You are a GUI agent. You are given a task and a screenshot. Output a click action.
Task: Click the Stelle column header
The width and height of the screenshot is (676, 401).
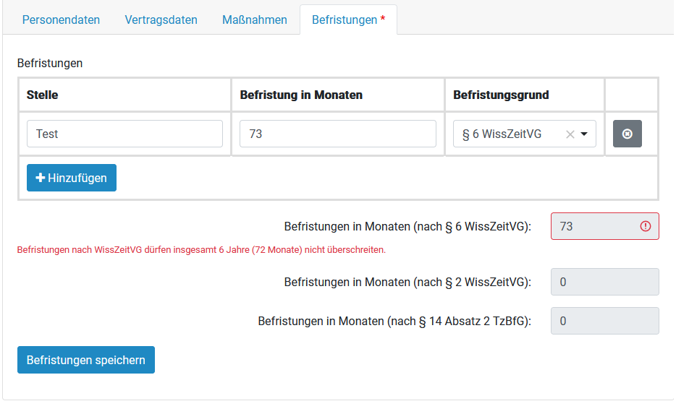(43, 95)
